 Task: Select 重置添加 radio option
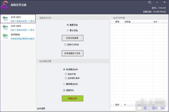pos(68,25)
